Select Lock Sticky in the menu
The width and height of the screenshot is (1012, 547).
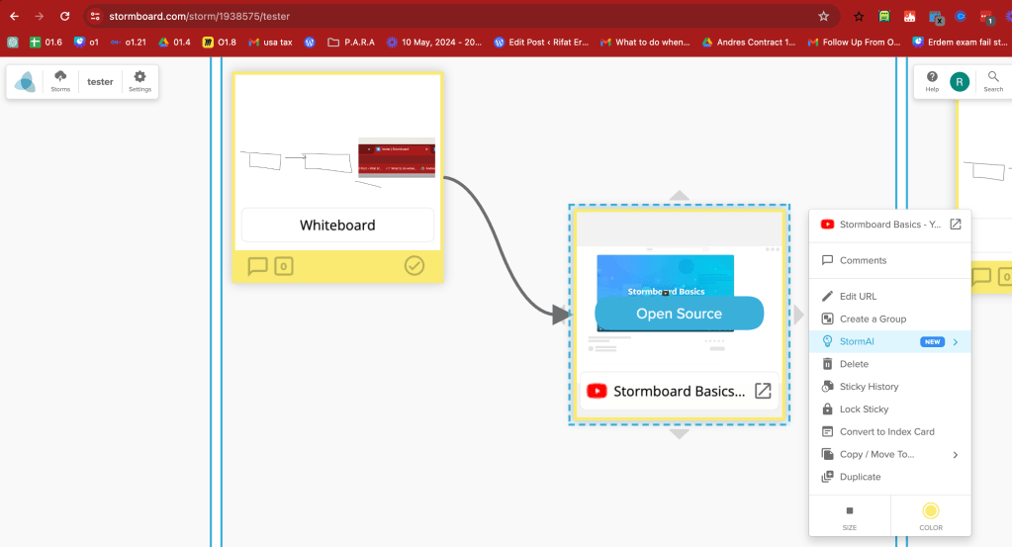pos(890,409)
